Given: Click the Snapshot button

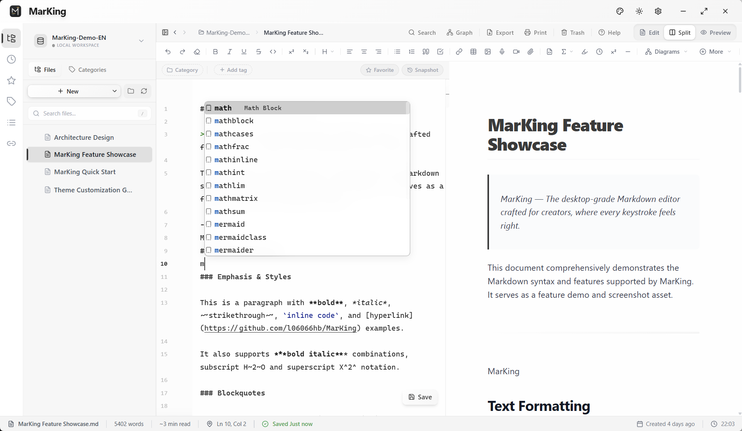Looking at the screenshot, I should point(423,70).
